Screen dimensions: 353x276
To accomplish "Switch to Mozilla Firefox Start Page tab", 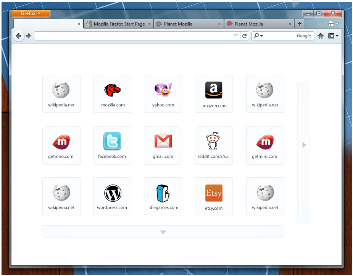I will click(x=119, y=24).
